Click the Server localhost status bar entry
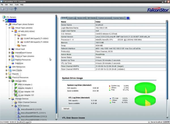The image size is (170, 124). tap(156, 122)
